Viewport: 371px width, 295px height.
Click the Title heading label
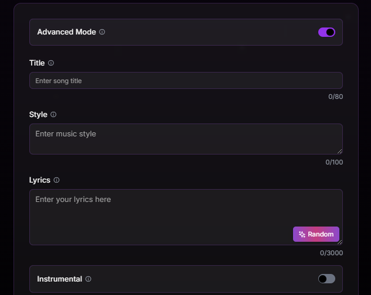tap(37, 63)
